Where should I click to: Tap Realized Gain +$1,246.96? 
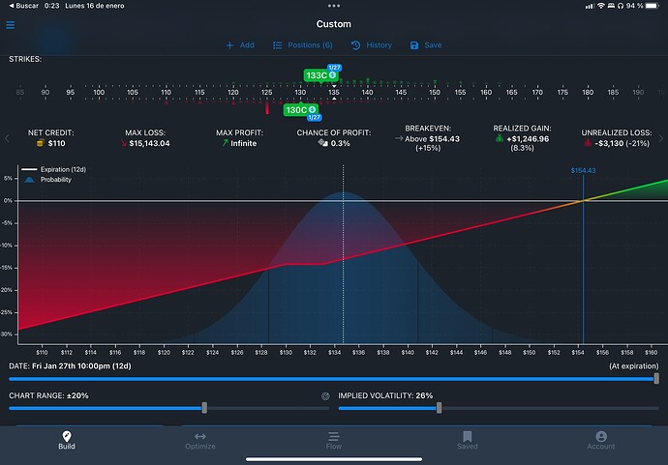click(528, 139)
